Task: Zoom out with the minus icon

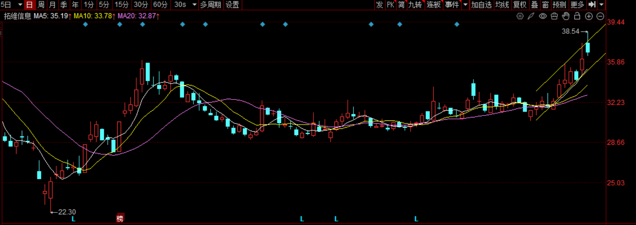Action: 600,16
